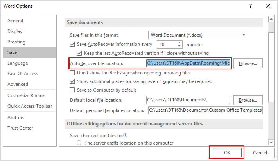The image size is (278, 161).
Task: Toggle Save AutoRecover information checkbox
Action: (x=72, y=44)
